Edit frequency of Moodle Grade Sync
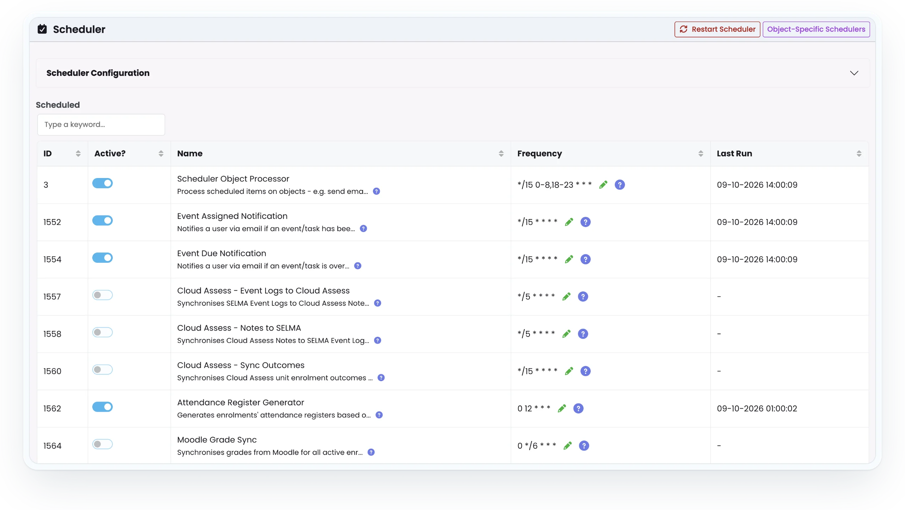905x510 pixels. 567,446
